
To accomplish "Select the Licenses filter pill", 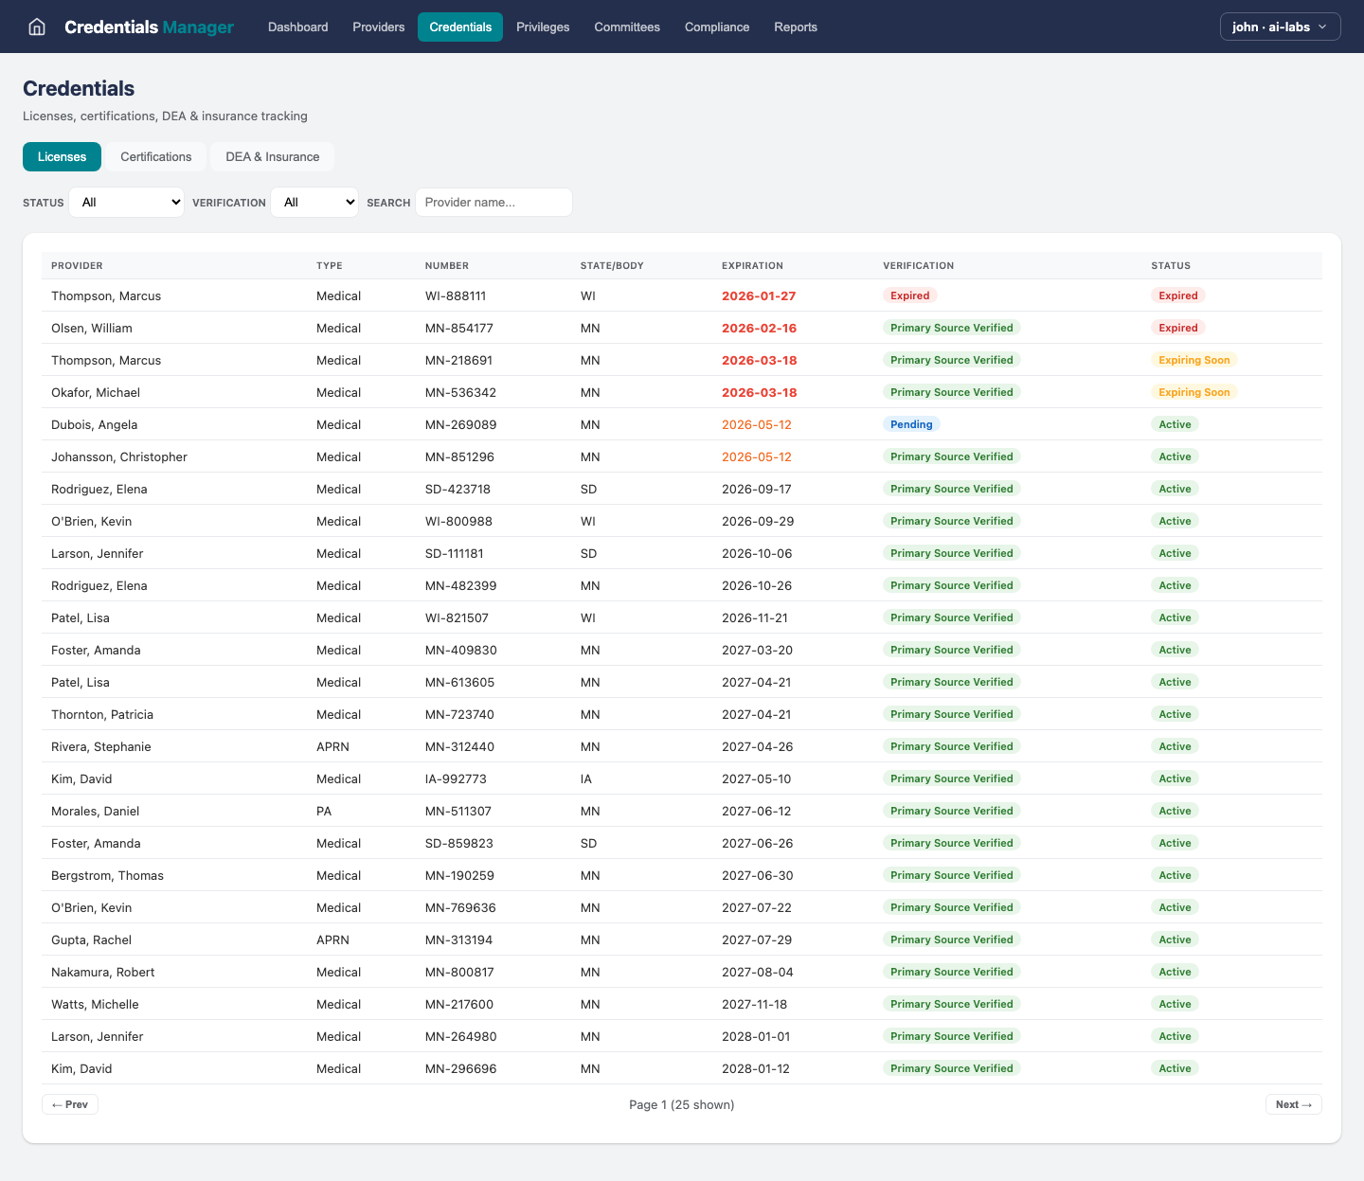I will (x=62, y=156).
